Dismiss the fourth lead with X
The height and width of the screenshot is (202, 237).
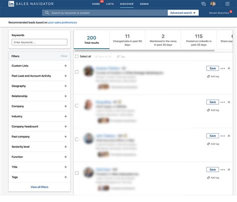coord(229,169)
